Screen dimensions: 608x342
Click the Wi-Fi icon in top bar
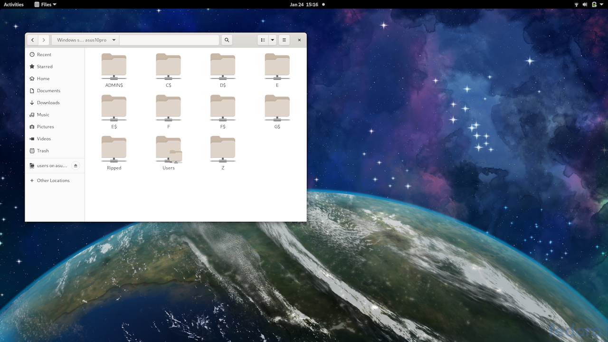coord(577,4)
